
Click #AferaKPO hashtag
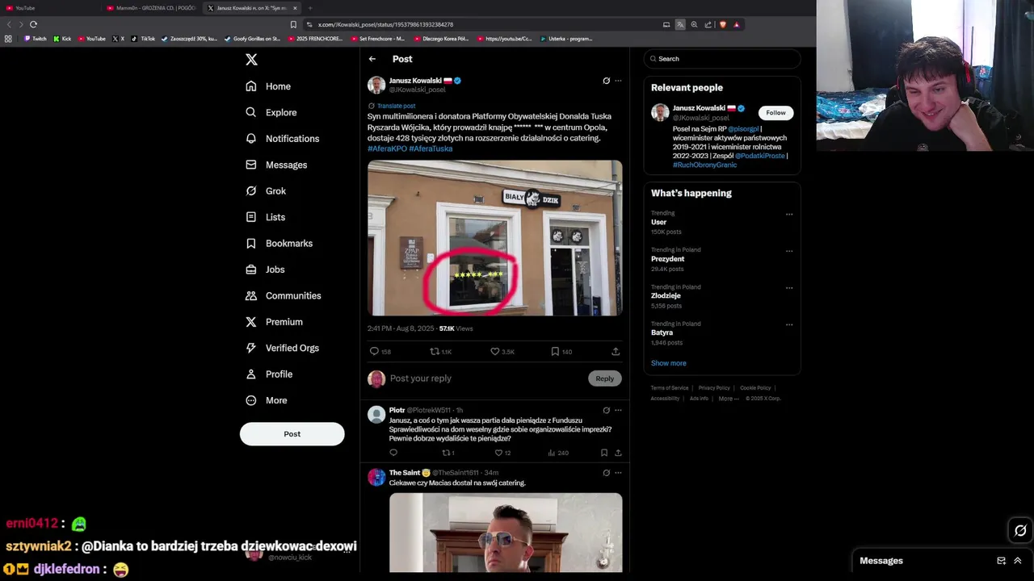pyautogui.click(x=387, y=148)
